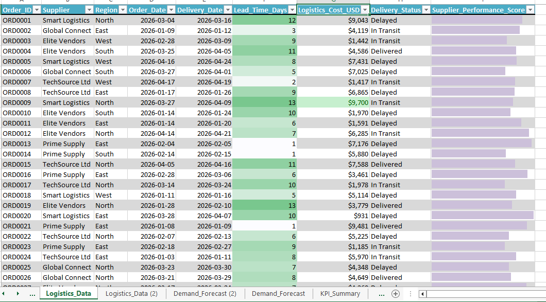
Task: Switch to the KPI_Summary sheet tab
Action: pyautogui.click(x=340, y=294)
